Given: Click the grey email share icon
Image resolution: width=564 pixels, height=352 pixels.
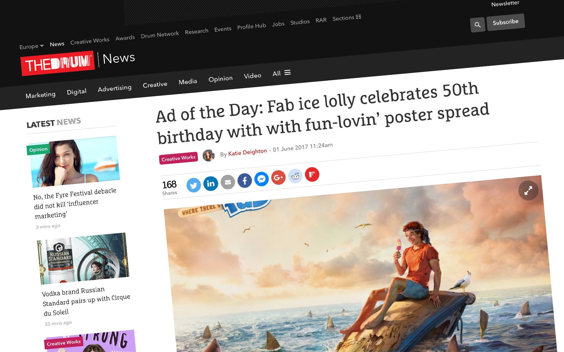Looking at the screenshot, I should [x=228, y=182].
